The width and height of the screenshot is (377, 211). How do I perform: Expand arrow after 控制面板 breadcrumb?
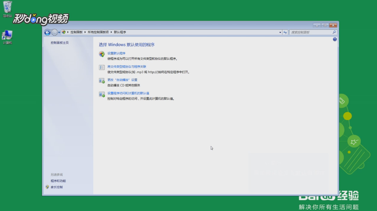[x=85, y=32]
